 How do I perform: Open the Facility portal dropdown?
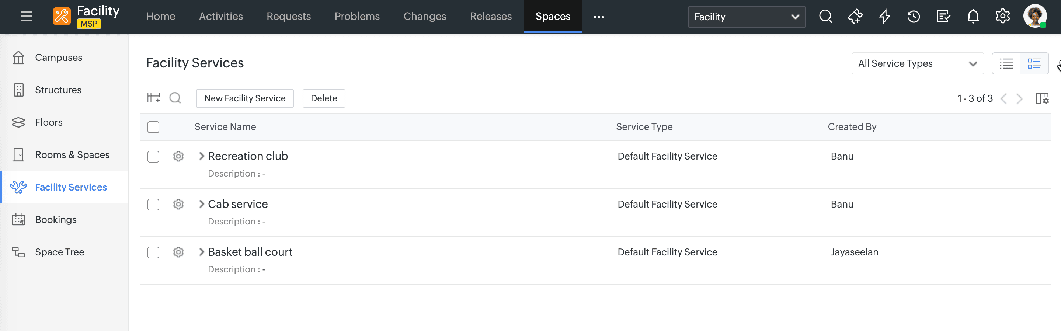(x=746, y=17)
